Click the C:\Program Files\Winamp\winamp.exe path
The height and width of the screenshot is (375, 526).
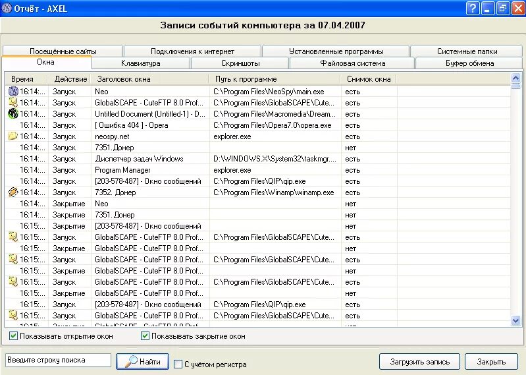coord(274,192)
